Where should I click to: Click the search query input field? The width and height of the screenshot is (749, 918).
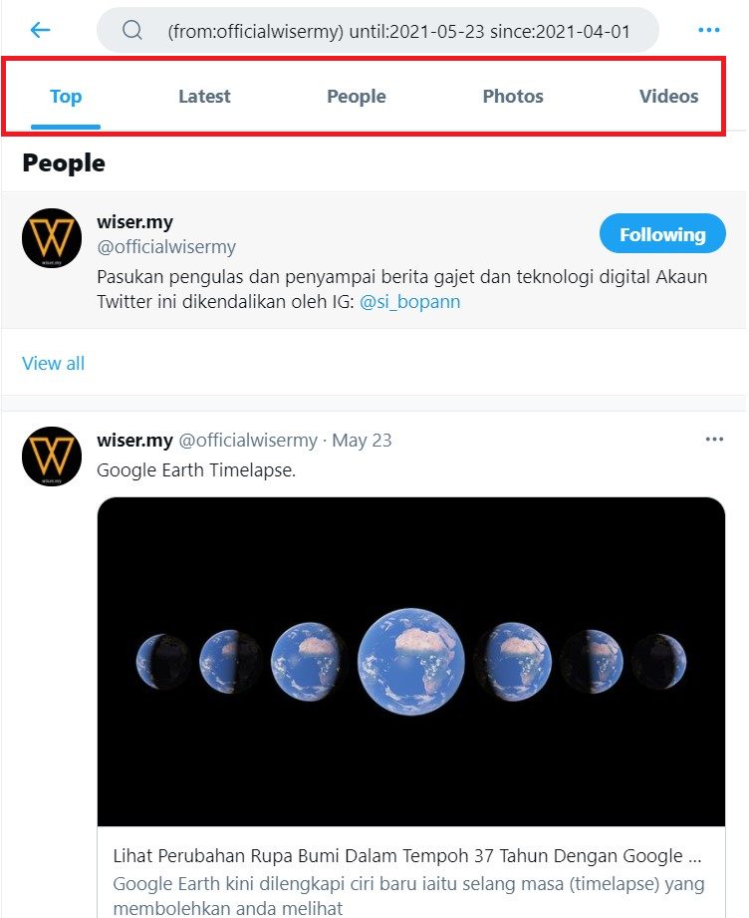tap(398, 31)
